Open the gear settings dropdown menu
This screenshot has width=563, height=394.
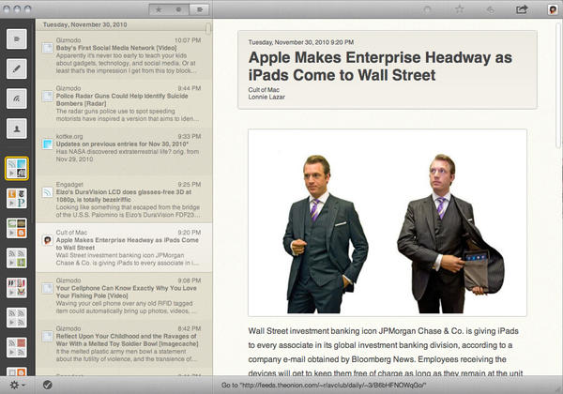[x=16, y=385]
